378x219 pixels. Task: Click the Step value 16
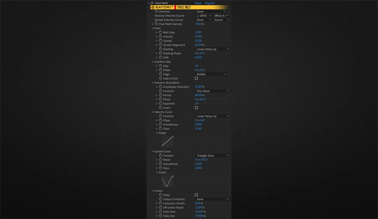coord(197,66)
